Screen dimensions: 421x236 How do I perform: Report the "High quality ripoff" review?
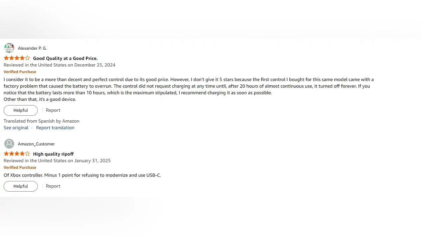(x=53, y=186)
